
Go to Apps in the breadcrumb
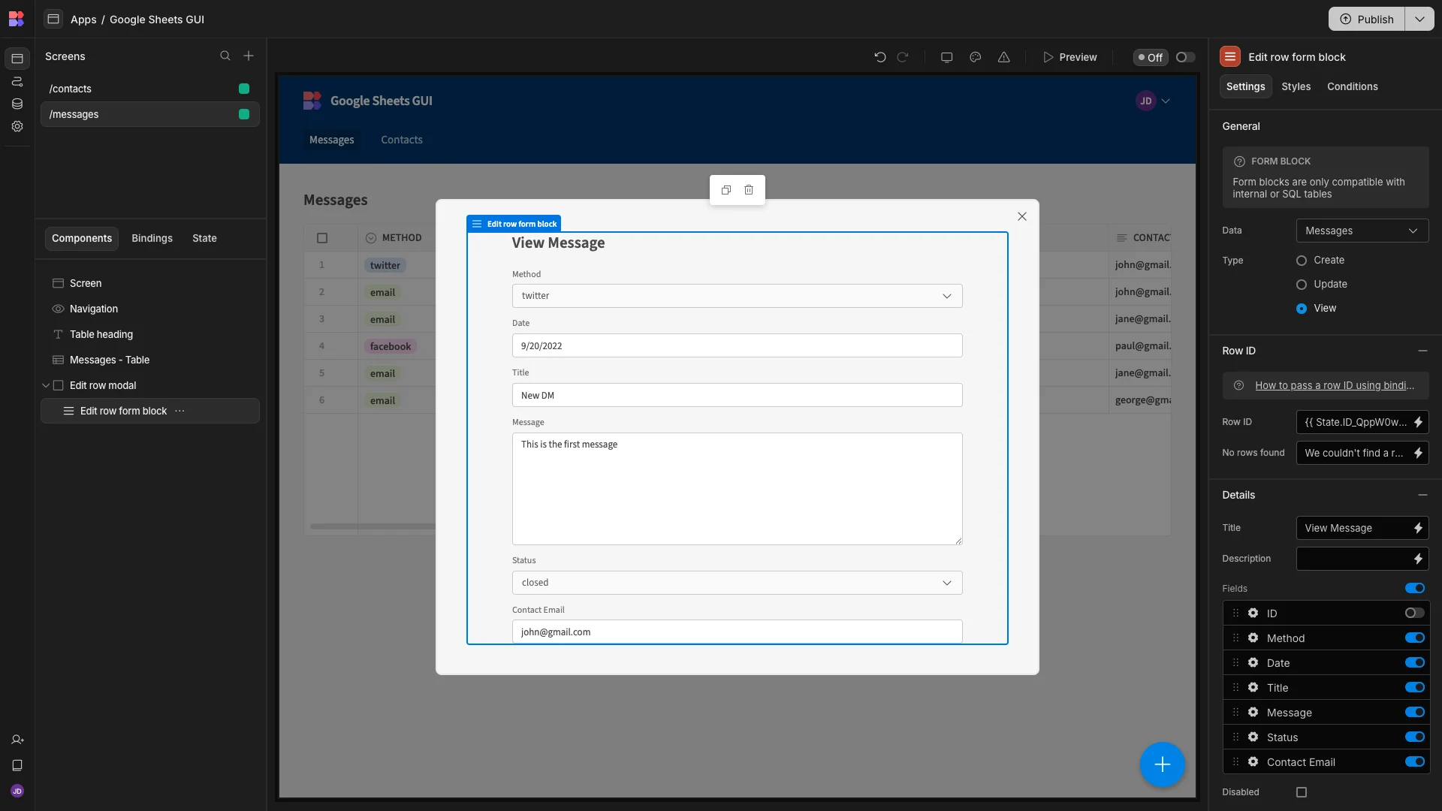coord(83,20)
